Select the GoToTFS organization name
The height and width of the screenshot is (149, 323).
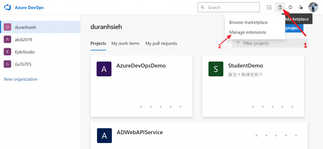pyautogui.click(x=23, y=64)
